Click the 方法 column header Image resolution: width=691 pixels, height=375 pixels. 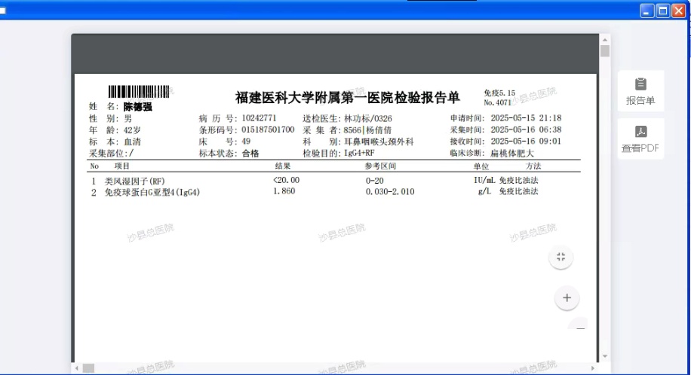tap(533, 166)
